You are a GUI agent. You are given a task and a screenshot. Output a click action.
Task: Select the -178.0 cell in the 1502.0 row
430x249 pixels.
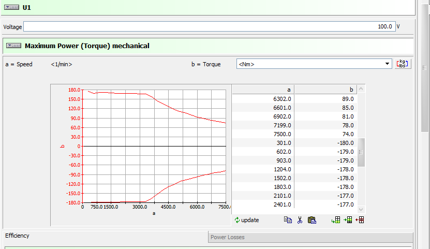click(x=325, y=178)
